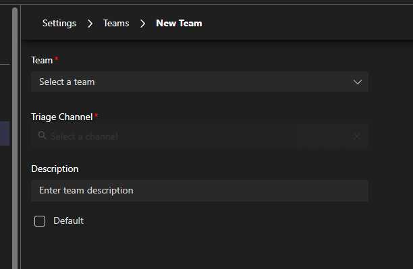Image resolution: width=413 pixels, height=269 pixels.
Task: Expand the Team dropdown chevron arrow
Action: click(x=358, y=82)
